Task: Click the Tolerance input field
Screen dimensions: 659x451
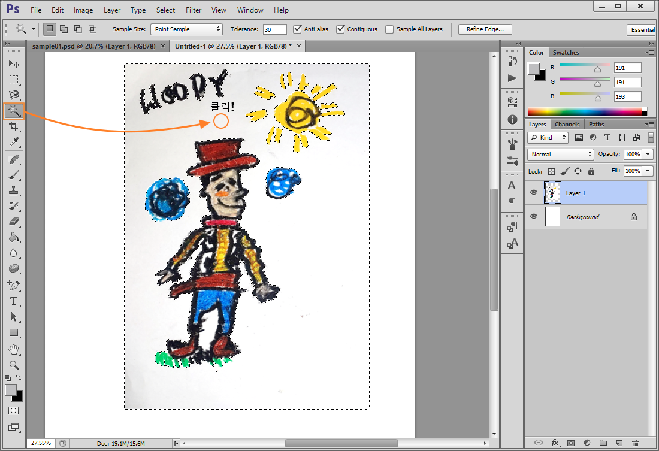Action: pyautogui.click(x=275, y=29)
